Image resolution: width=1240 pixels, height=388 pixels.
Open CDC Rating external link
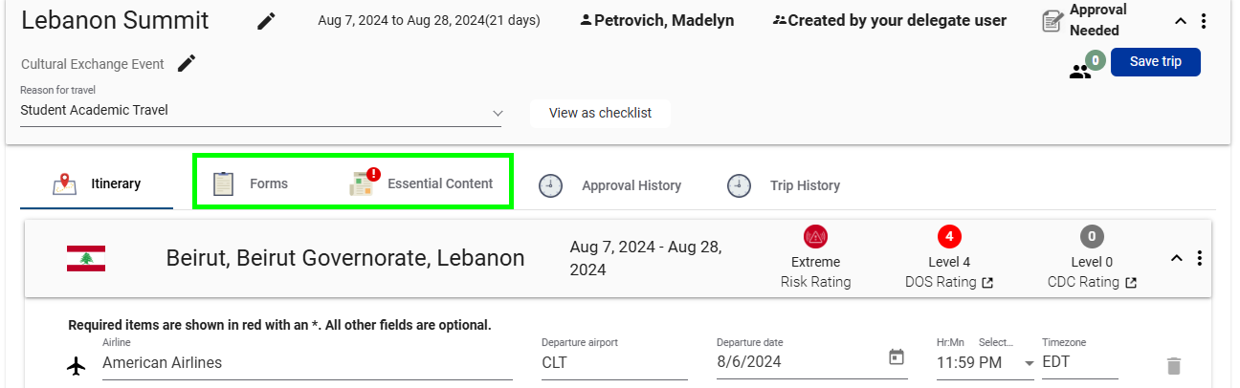[1131, 283]
